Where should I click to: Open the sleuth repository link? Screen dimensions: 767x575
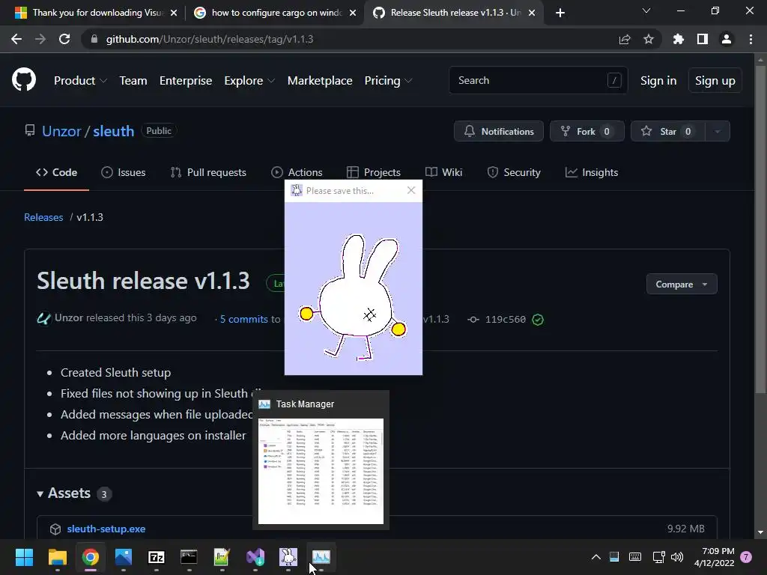114,131
